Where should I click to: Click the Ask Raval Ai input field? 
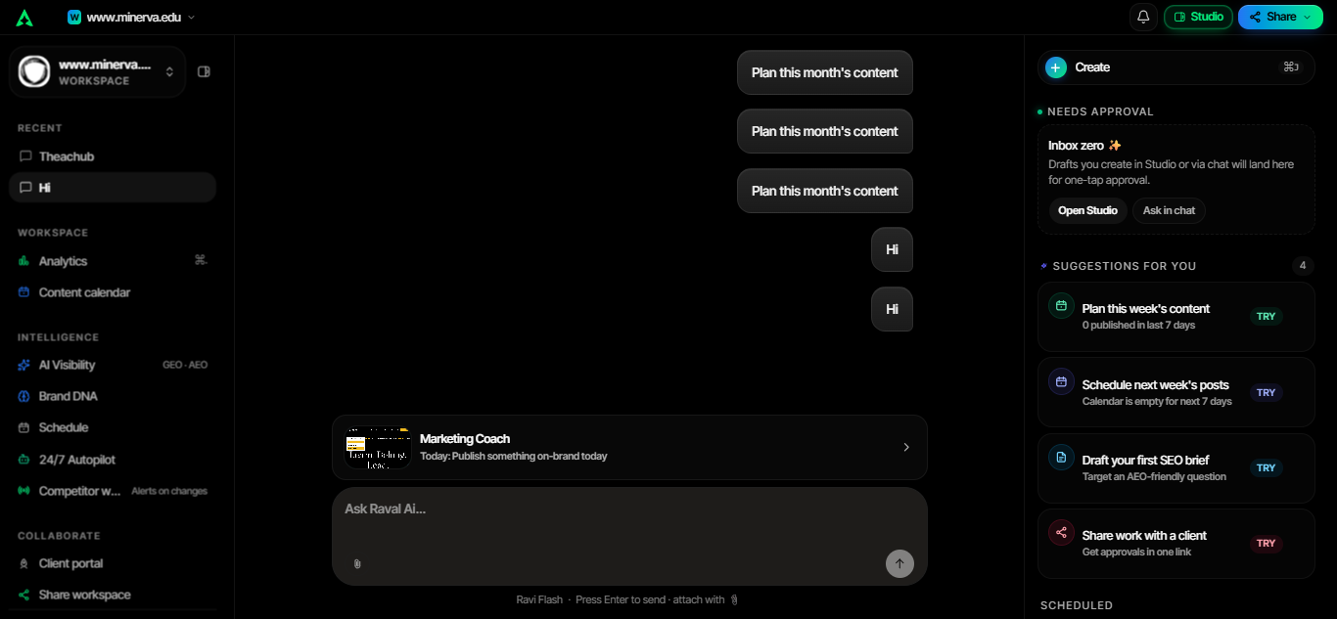pyautogui.click(x=629, y=518)
